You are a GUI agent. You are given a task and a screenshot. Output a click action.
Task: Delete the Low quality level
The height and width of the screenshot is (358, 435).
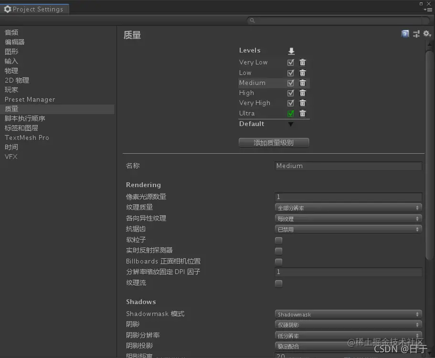pos(303,73)
